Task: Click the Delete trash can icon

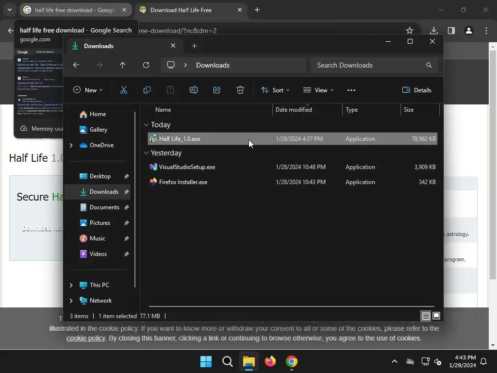Action: tap(240, 90)
